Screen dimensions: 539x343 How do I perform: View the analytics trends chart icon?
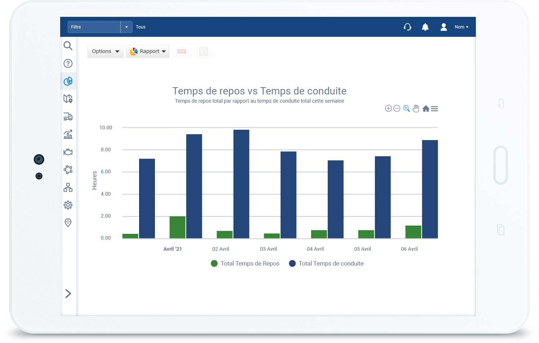[x=68, y=134]
